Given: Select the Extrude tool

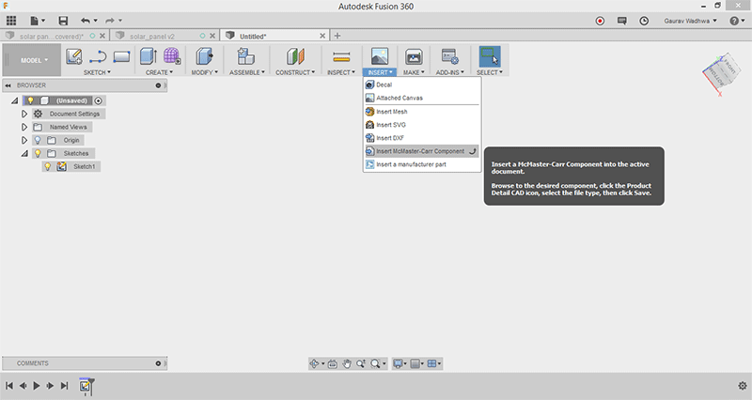Looking at the screenshot, I should [149, 56].
